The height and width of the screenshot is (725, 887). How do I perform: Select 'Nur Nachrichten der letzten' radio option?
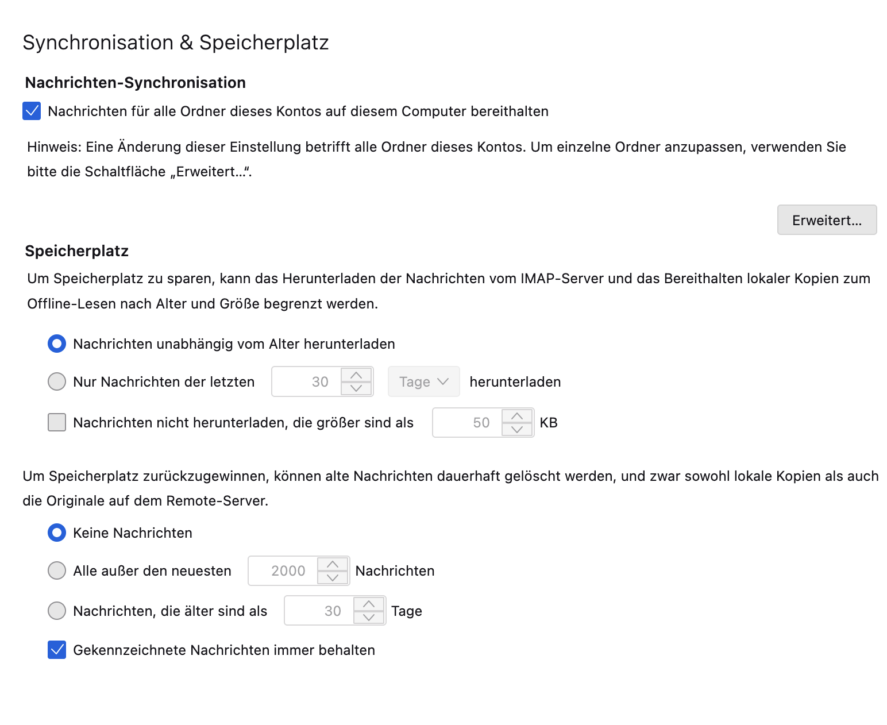click(57, 381)
